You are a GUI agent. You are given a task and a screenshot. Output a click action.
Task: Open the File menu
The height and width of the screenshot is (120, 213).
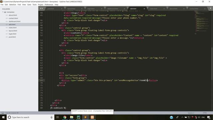click(2, 5)
